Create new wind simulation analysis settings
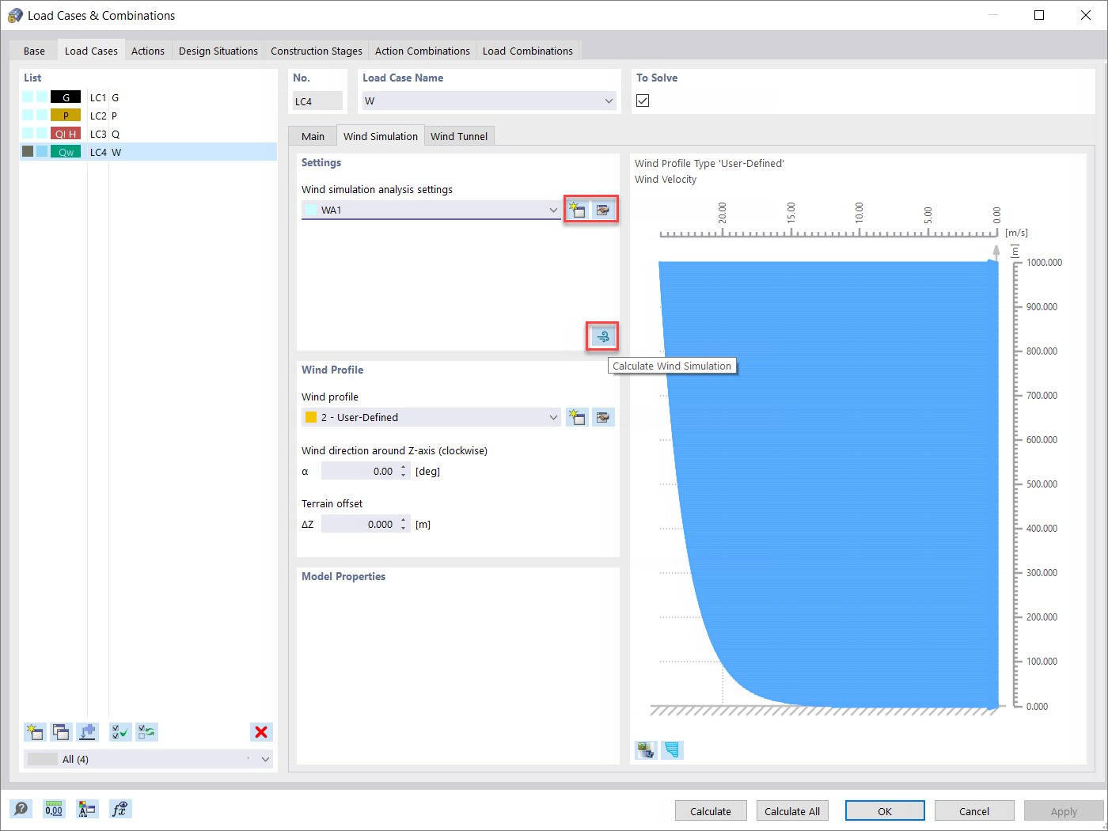The width and height of the screenshot is (1108, 831). pyautogui.click(x=577, y=209)
